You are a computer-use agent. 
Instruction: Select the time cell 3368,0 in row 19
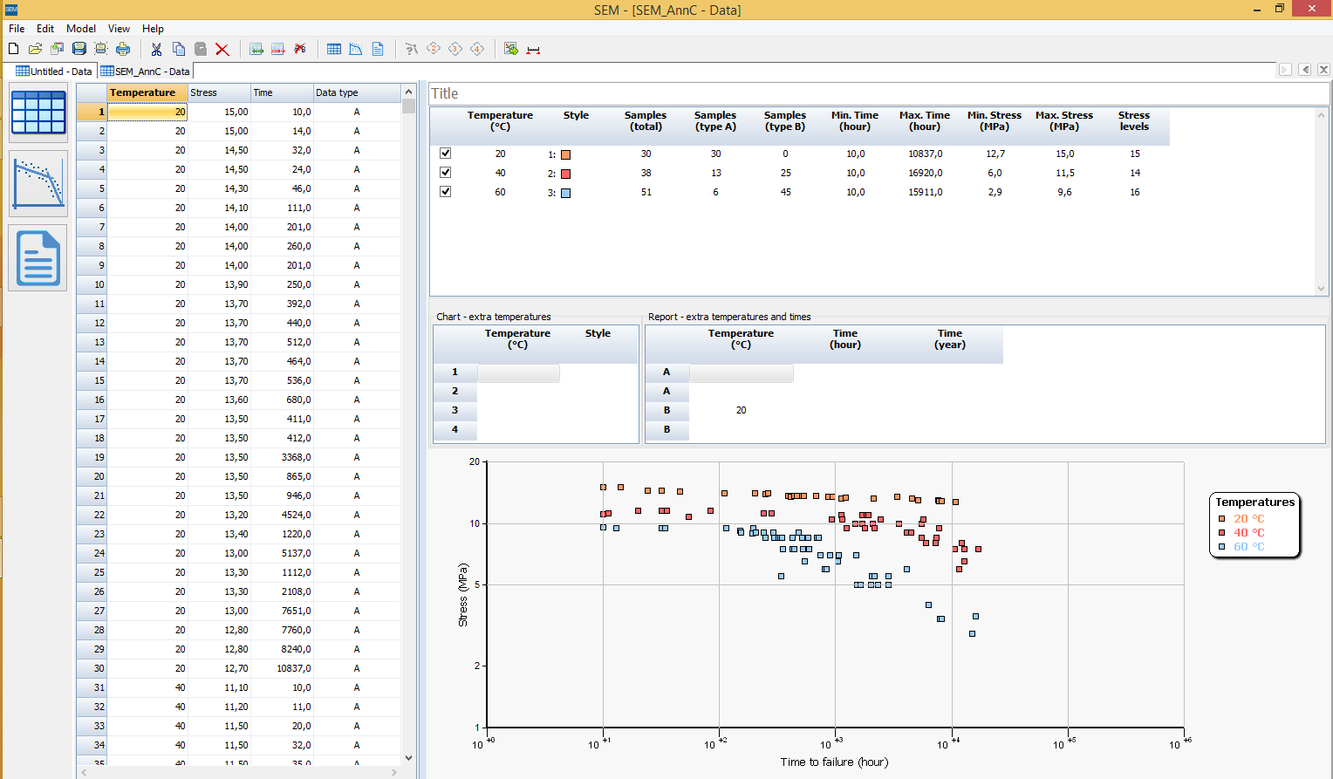click(282, 457)
